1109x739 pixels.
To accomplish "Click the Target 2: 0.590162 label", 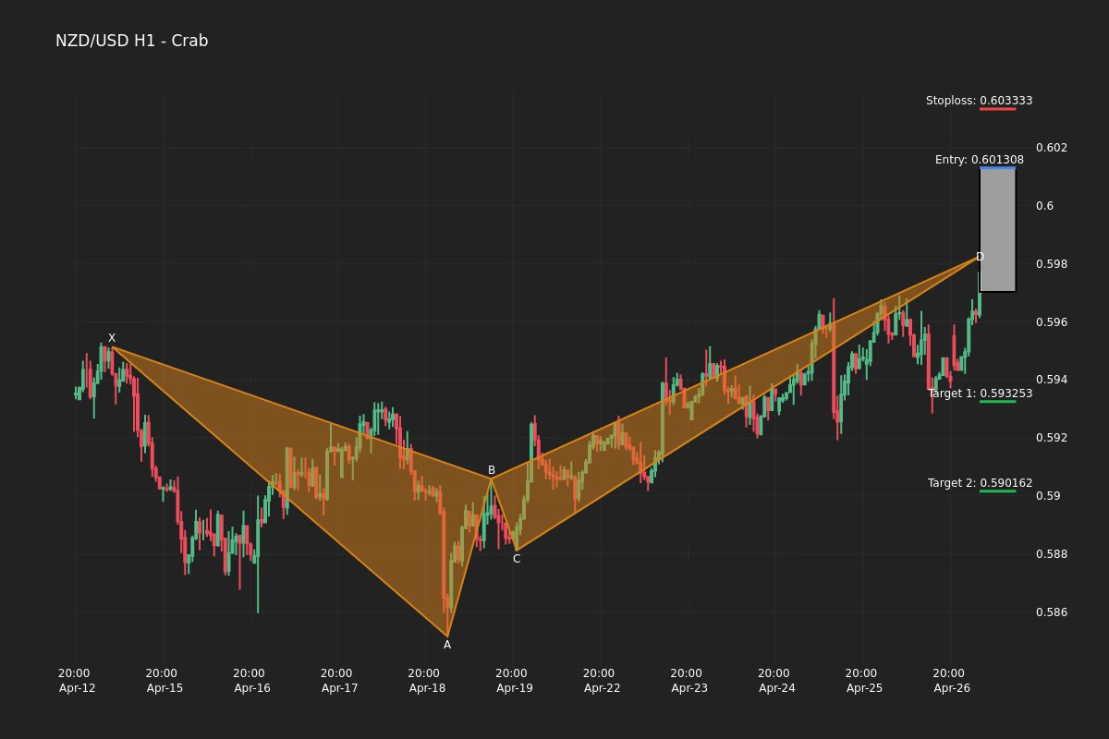I will 981,483.
